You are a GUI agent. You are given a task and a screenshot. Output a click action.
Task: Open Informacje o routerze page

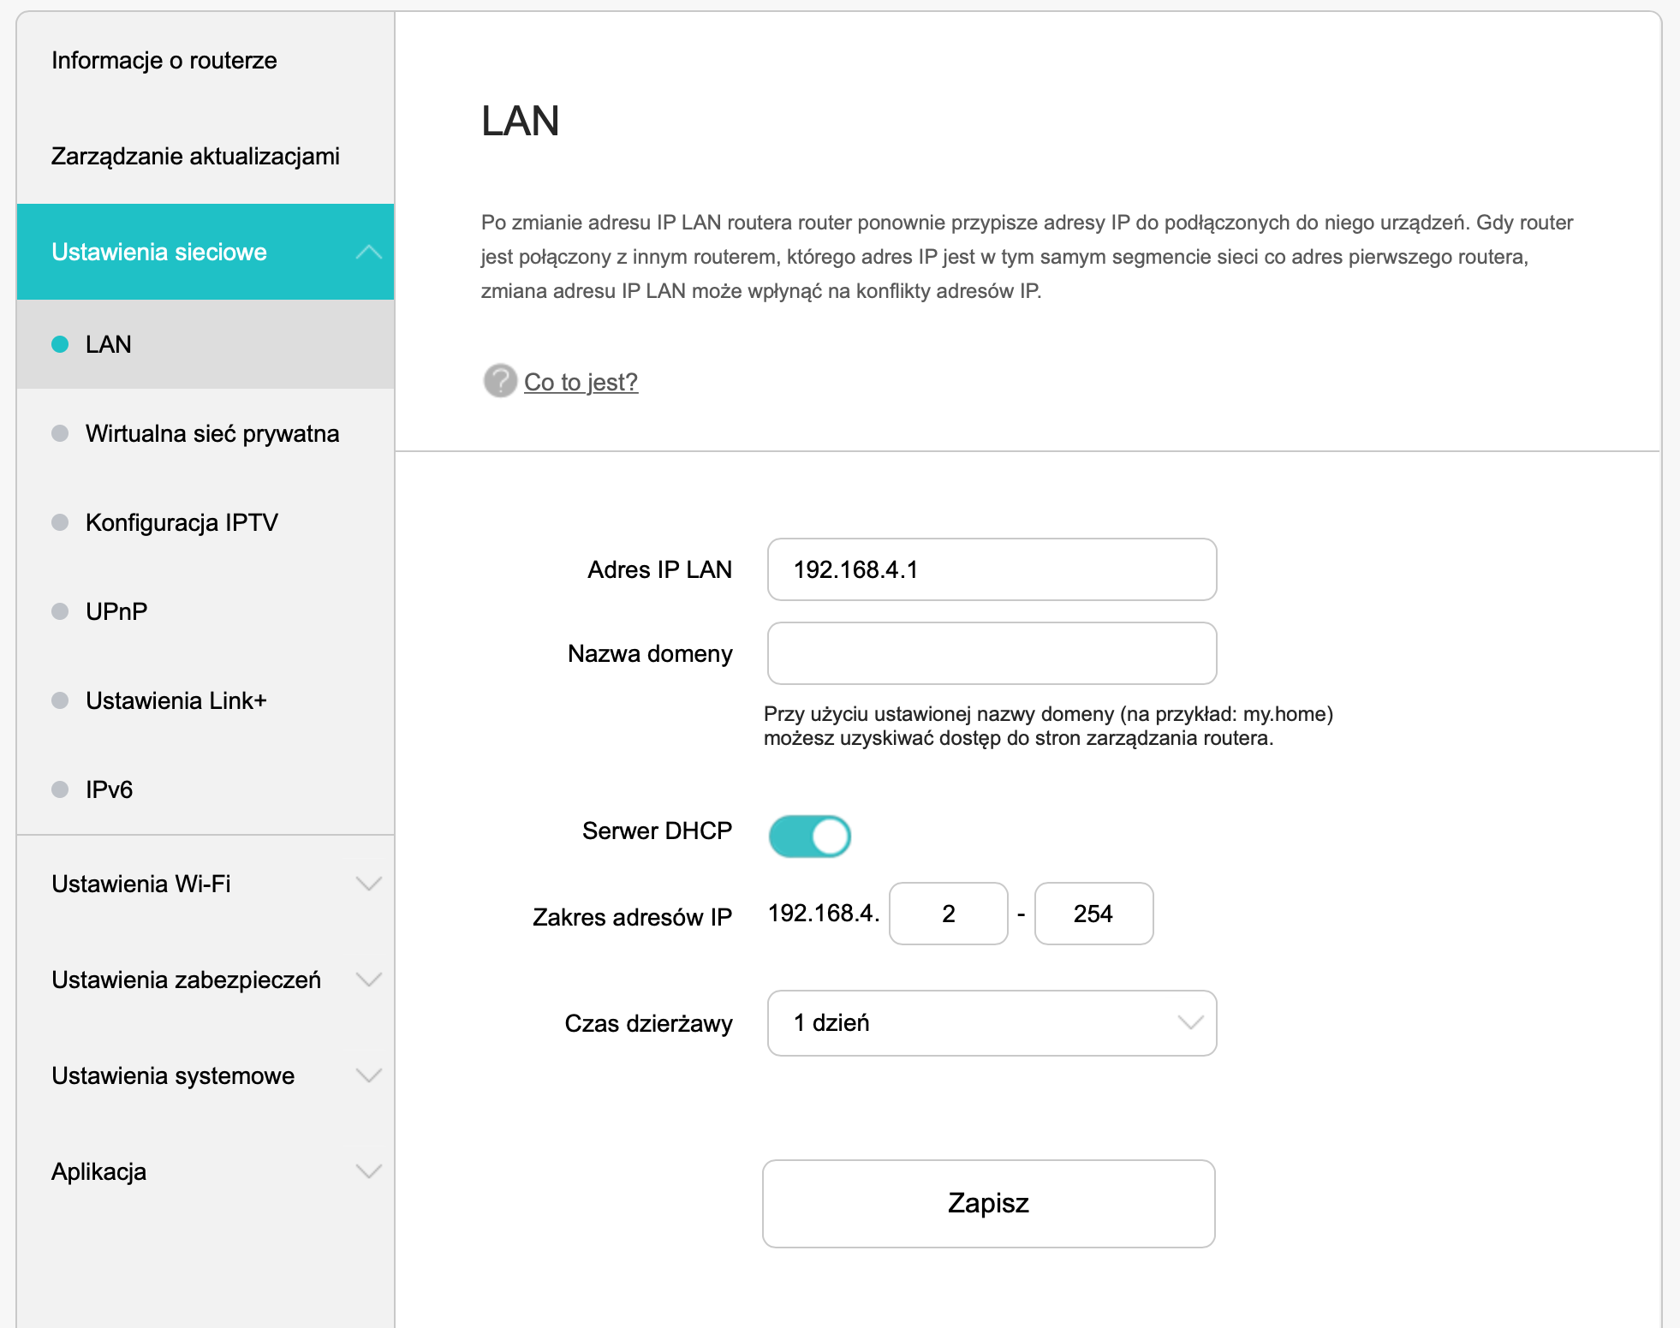tap(164, 60)
